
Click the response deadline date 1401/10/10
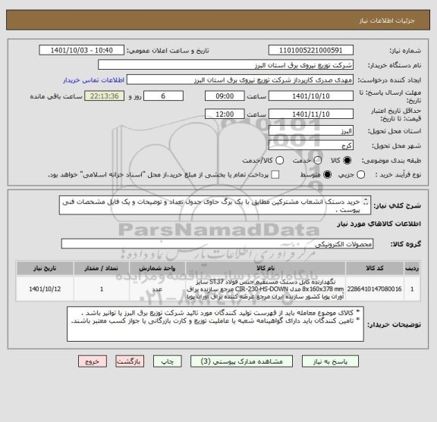[x=311, y=96]
